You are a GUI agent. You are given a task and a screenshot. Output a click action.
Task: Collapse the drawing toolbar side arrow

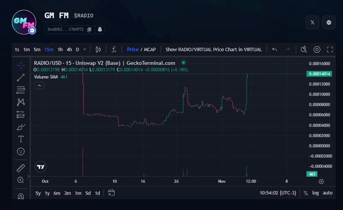click(29, 176)
